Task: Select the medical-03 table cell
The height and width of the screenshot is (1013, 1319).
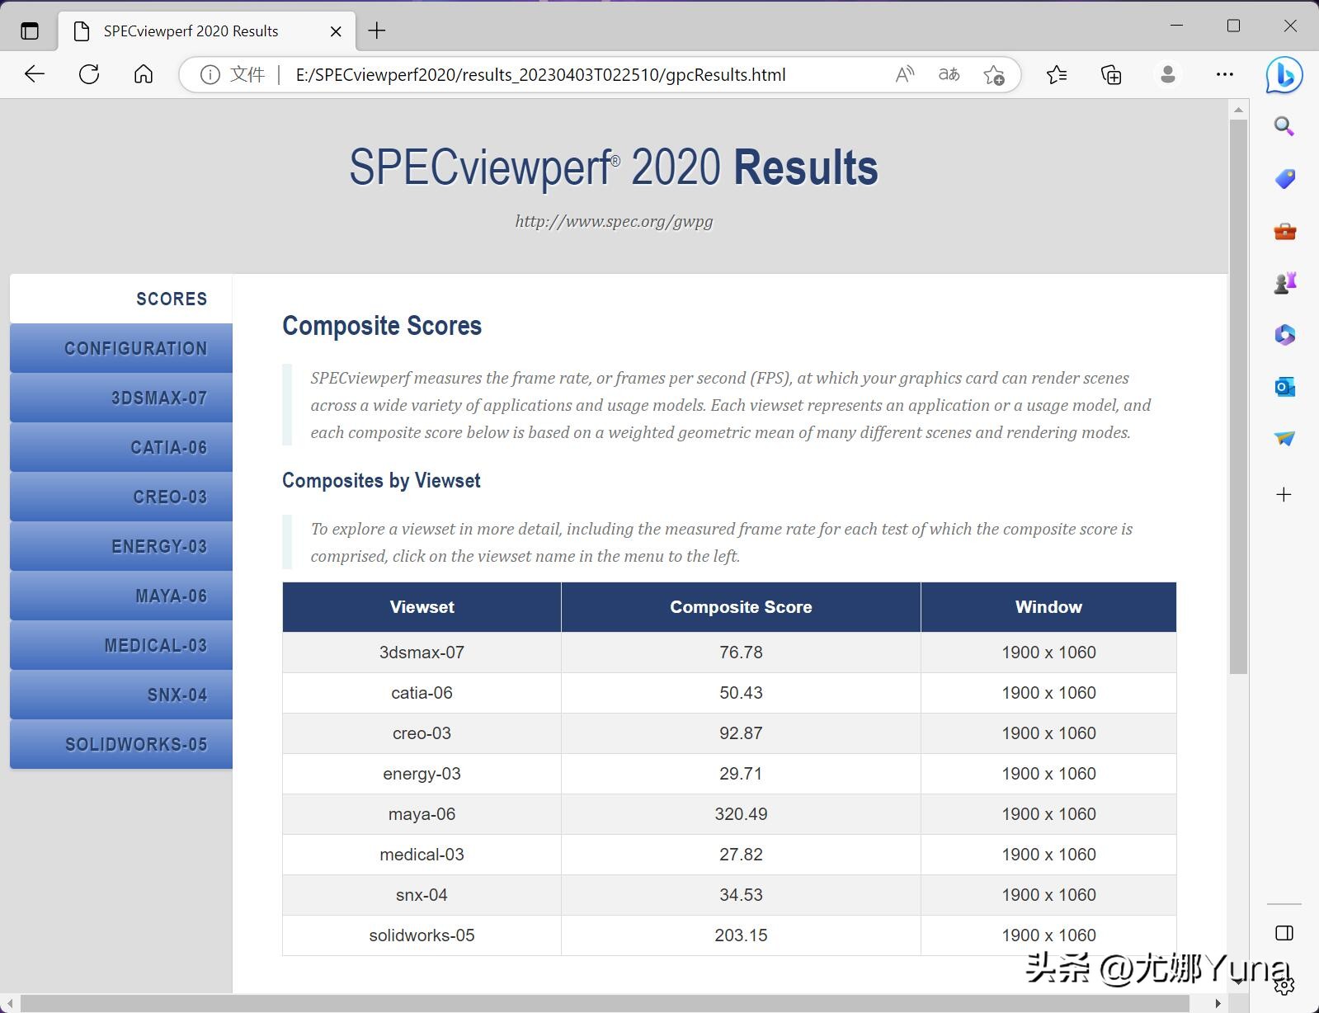Action: [x=422, y=855]
